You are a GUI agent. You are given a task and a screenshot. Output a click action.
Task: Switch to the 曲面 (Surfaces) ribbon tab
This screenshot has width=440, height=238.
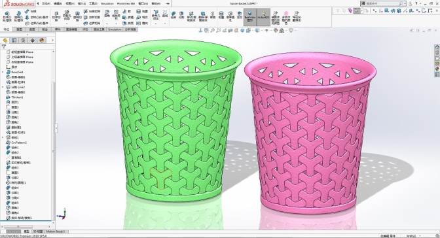[32, 29]
